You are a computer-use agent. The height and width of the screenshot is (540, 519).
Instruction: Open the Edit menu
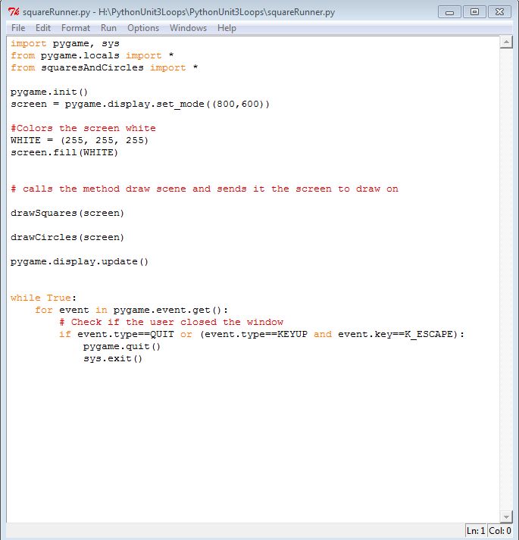coord(43,28)
